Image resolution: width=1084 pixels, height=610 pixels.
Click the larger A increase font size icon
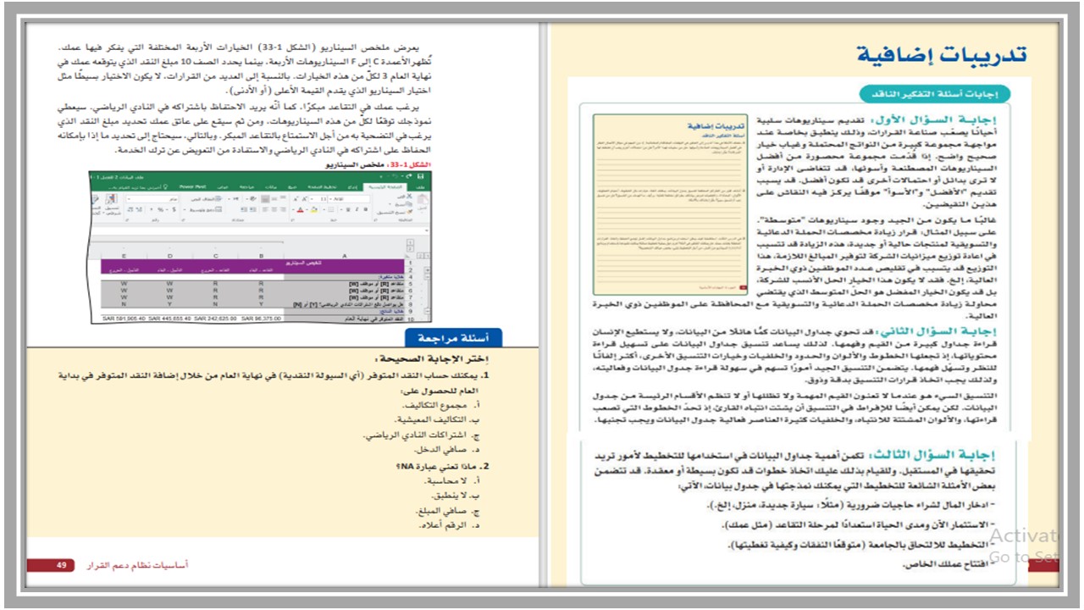[x=304, y=198]
